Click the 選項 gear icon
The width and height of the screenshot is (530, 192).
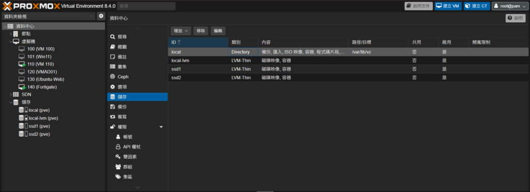(x=112, y=87)
